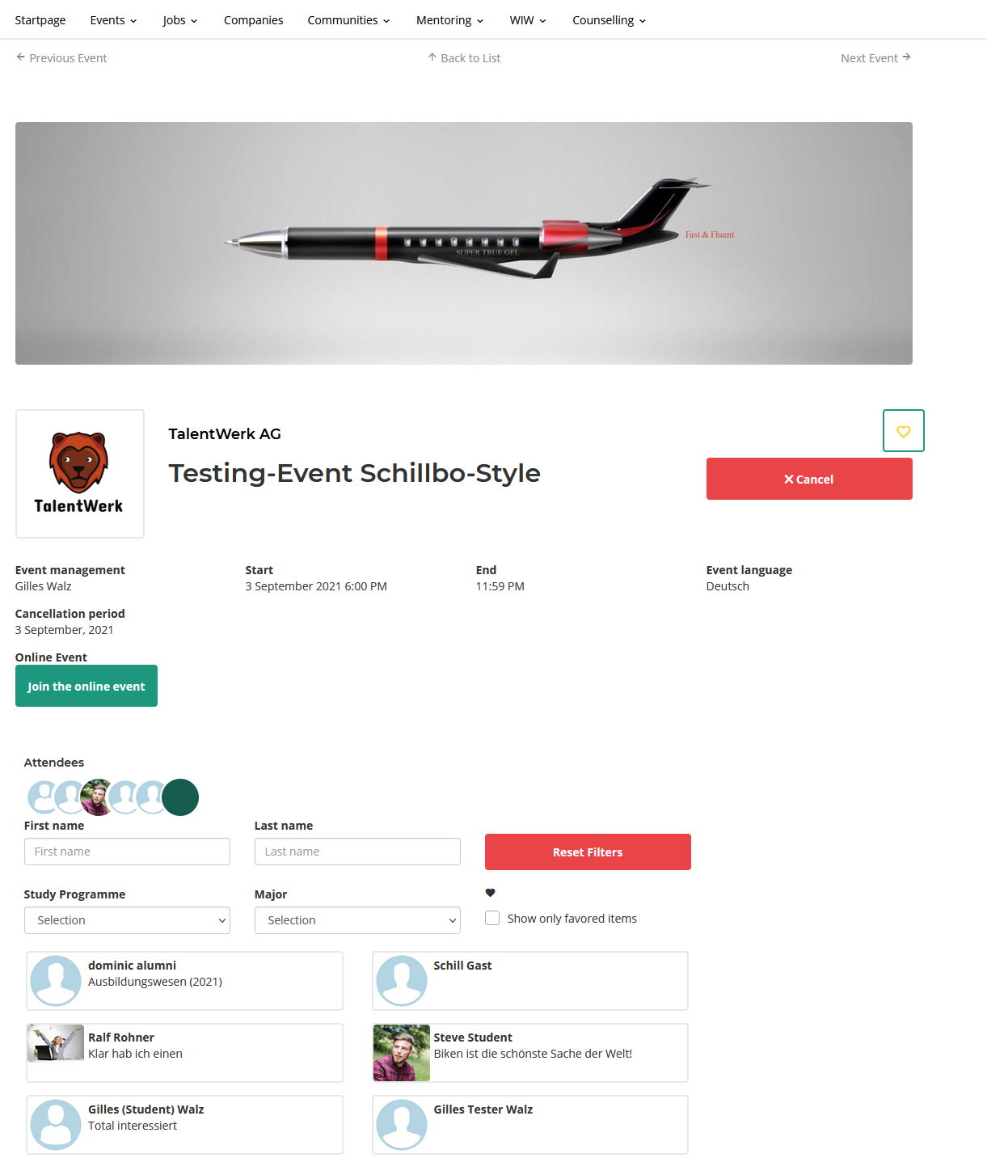Click Schill Gast's avatar icon
The image size is (987, 1175).
(x=402, y=981)
